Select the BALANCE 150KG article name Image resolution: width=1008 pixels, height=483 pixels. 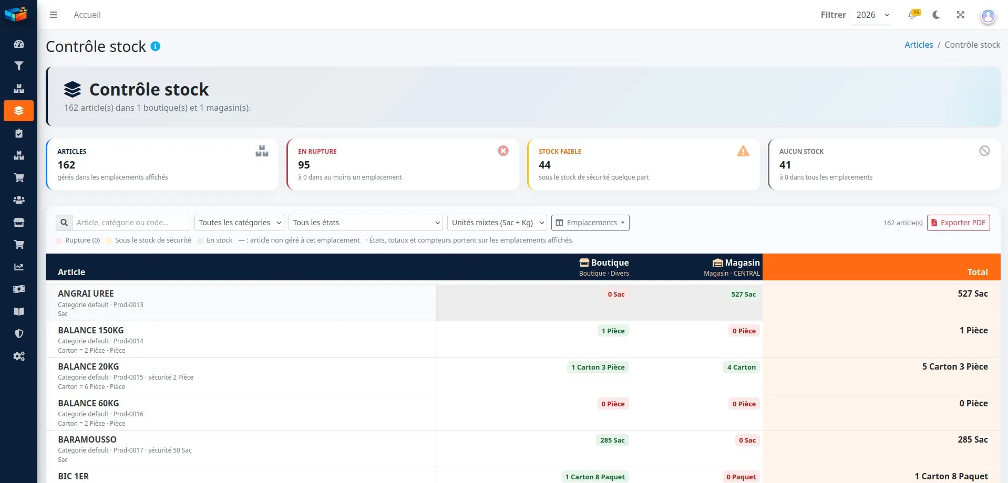[x=91, y=330]
